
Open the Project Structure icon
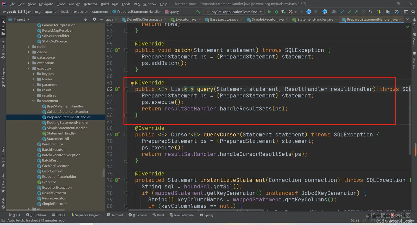388,12
